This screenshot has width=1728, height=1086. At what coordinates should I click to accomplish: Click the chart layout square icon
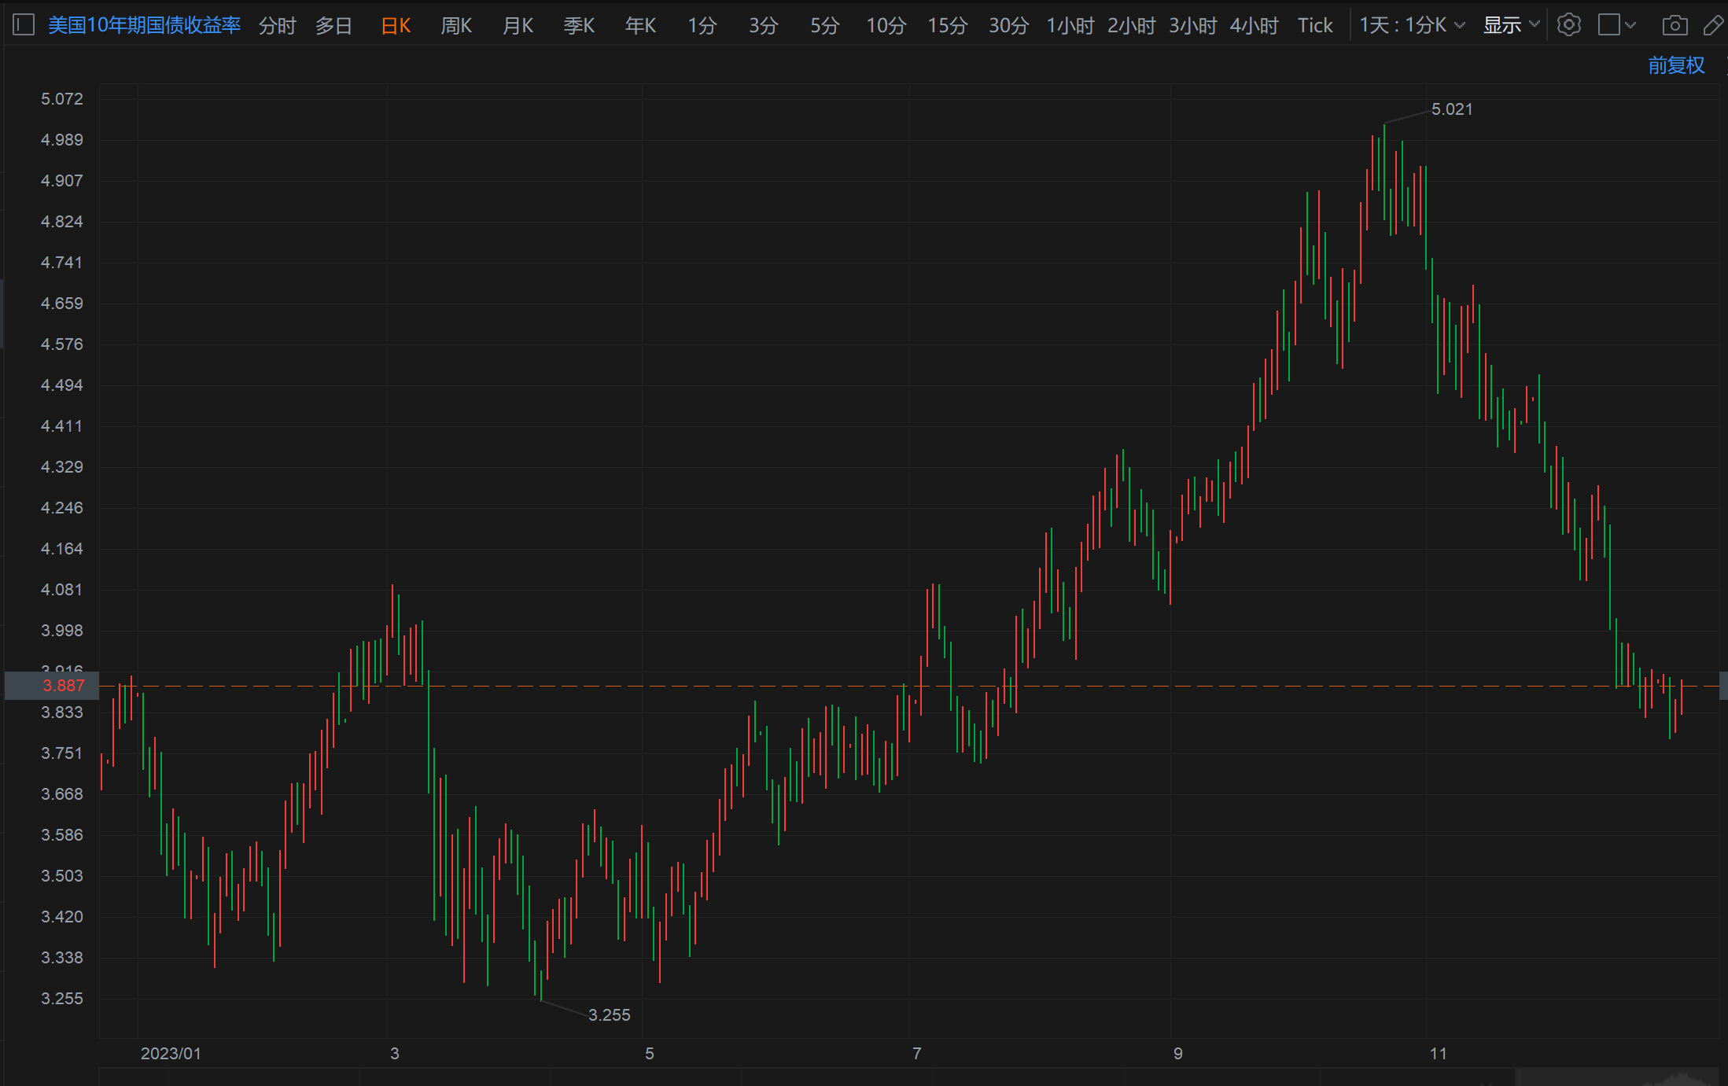pos(1609,25)
